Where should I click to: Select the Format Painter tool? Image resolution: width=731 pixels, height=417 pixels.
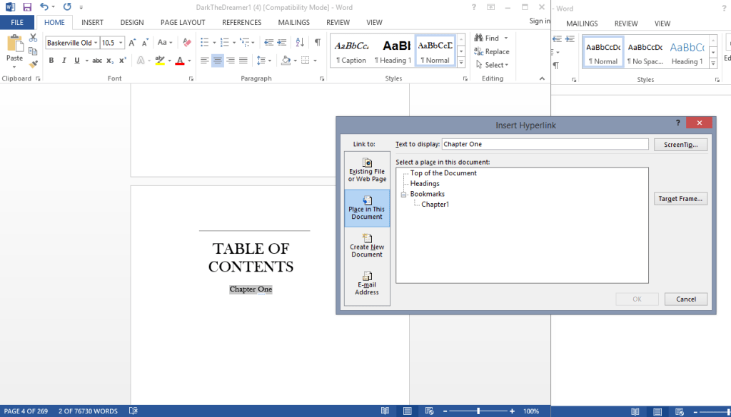click(x=33, y=64)
